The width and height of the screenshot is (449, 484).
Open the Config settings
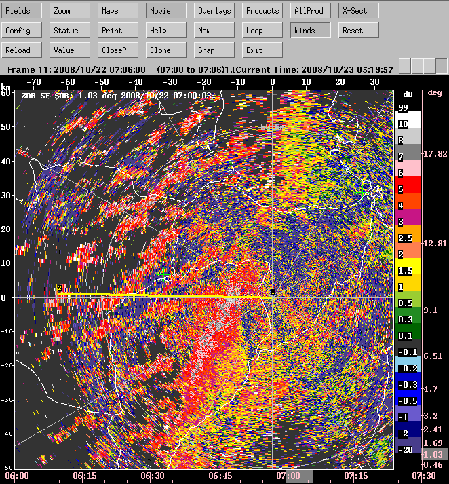coord(22,31)
